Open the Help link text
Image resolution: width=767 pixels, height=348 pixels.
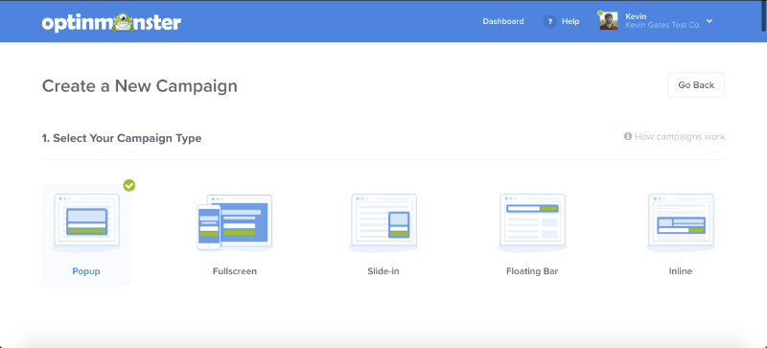point(570,21)
